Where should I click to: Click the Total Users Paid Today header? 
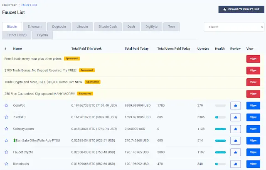coord(174,49)
